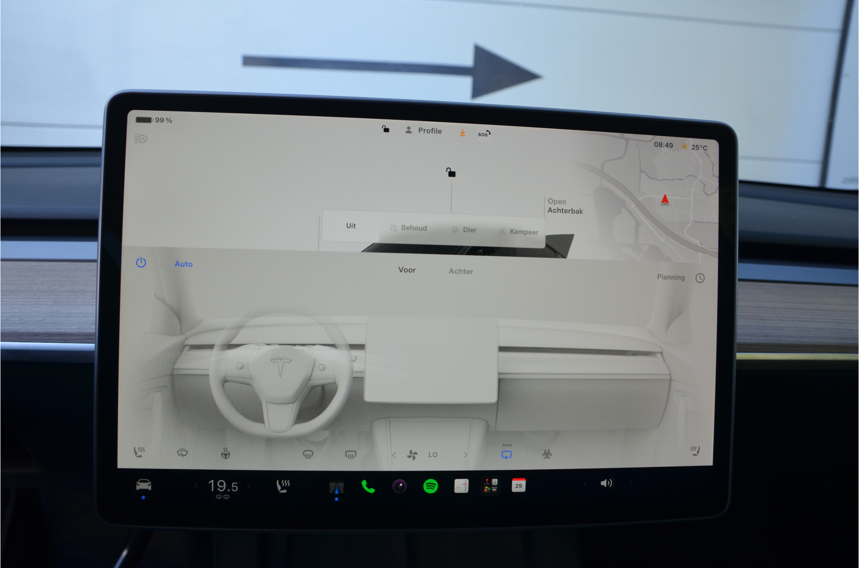Image resolution: width=859 pixels, height=568 pixels.
Task: Tap the seat heater icon in the bottom dock
Action: point(283,486)
